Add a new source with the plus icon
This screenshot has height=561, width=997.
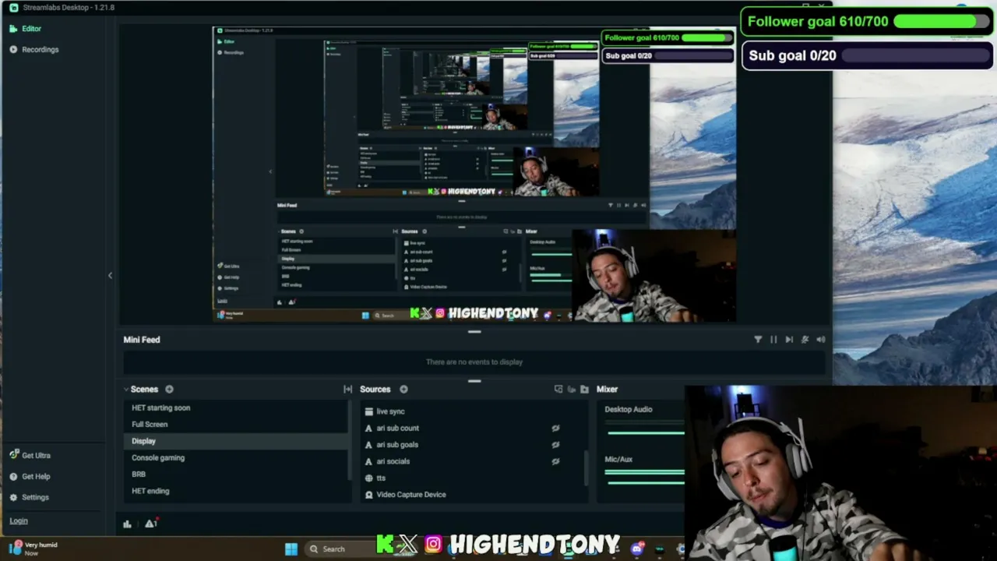click(x=403, y=389)
